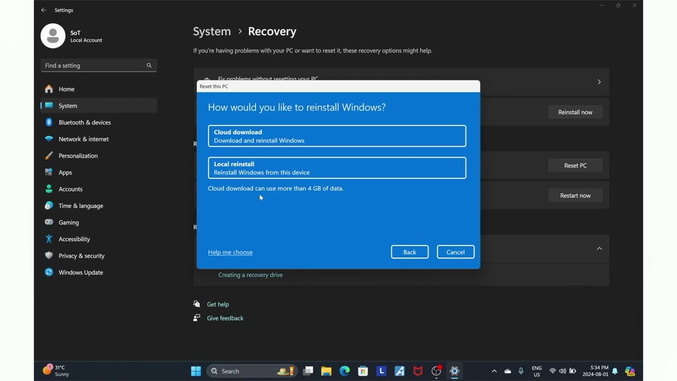Click the OneDrive cloud tray icon

click(508, 371)
